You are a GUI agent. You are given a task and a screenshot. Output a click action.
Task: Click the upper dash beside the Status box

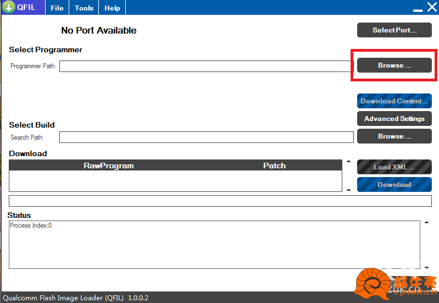point(426,223)
